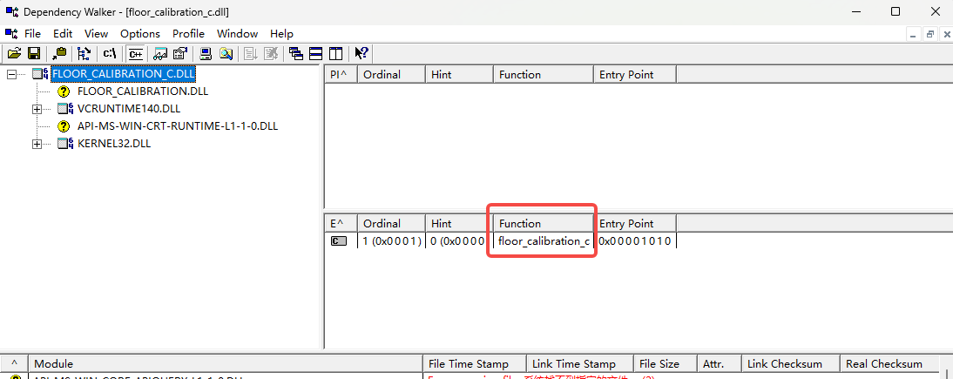953x379 pixels.
Task: Click the Dependency Walker title bar icon
Action: pyautogui.click(x=11, y=11)
